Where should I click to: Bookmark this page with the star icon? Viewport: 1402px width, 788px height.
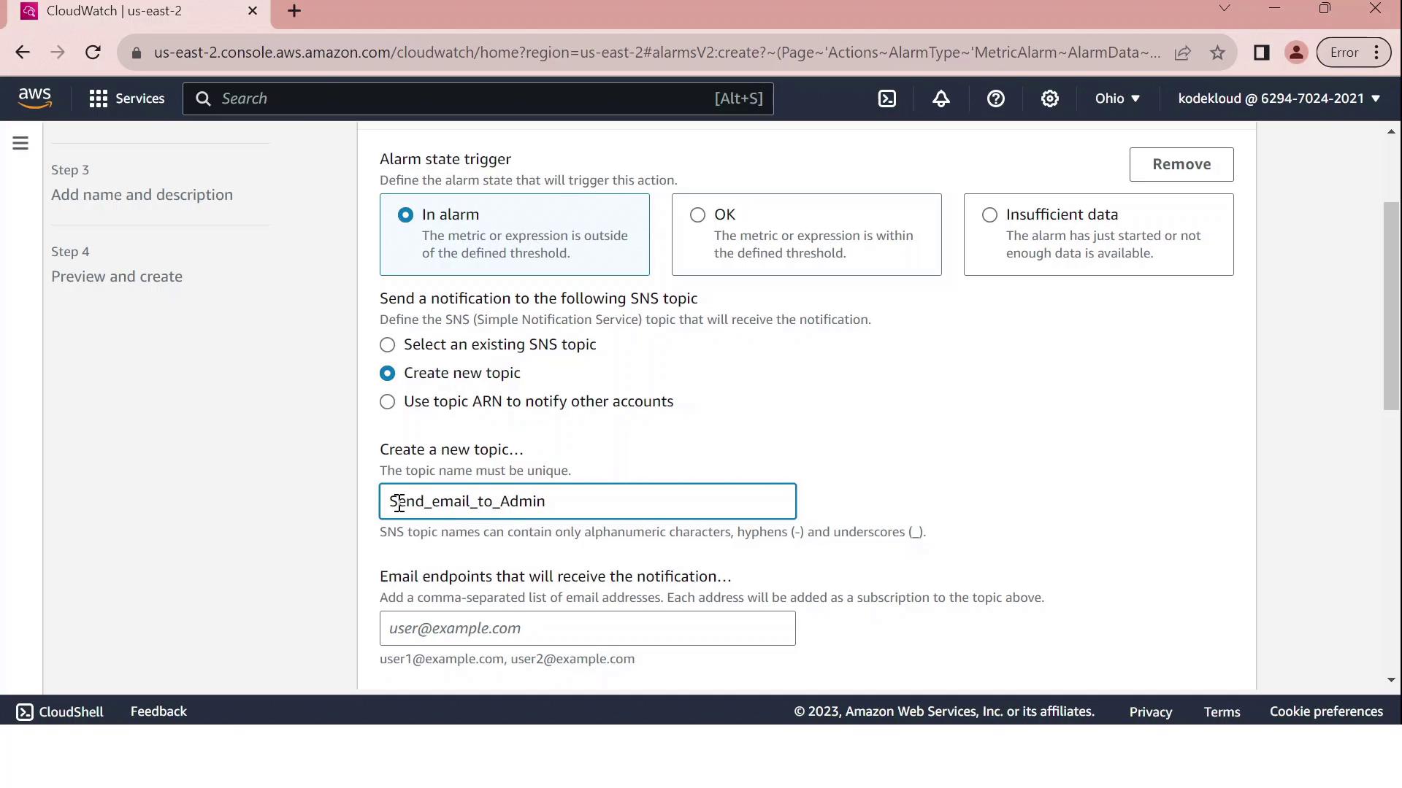point(1217,53)
